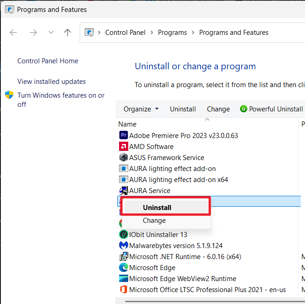Viewport: 305px width, 304px height.
Task: Click the address bar Control Panel icon
Action: 89,33
